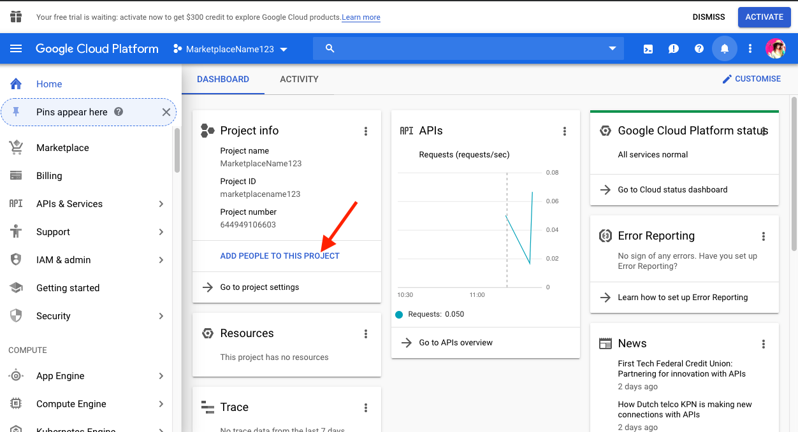Expand the IAM & admin submenu
The height and width of the screenshot is (432, 798).
click(x=161, y=260)
